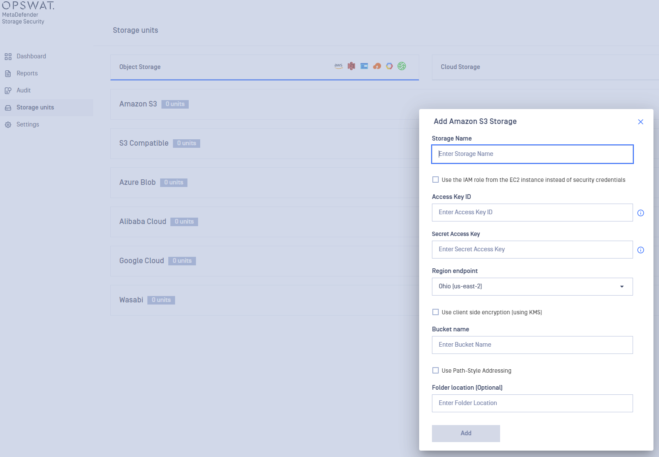The height and width of the screenshot is (457, 659).
Task: Click the Settings gear icon
Action: tap(8, 125)
